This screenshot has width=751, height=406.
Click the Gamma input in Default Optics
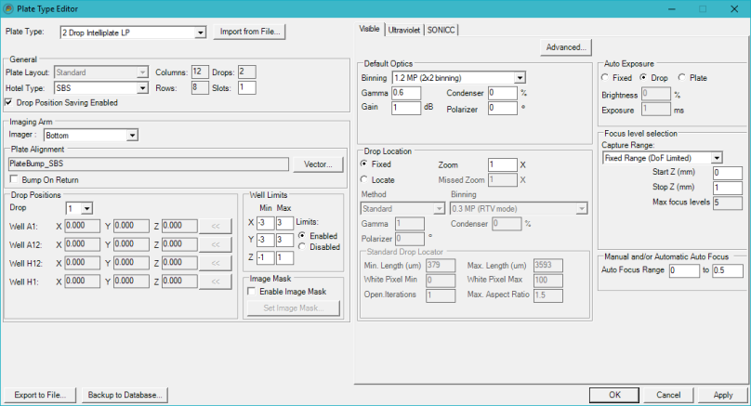pyautogui.click(x=406, y=93)
